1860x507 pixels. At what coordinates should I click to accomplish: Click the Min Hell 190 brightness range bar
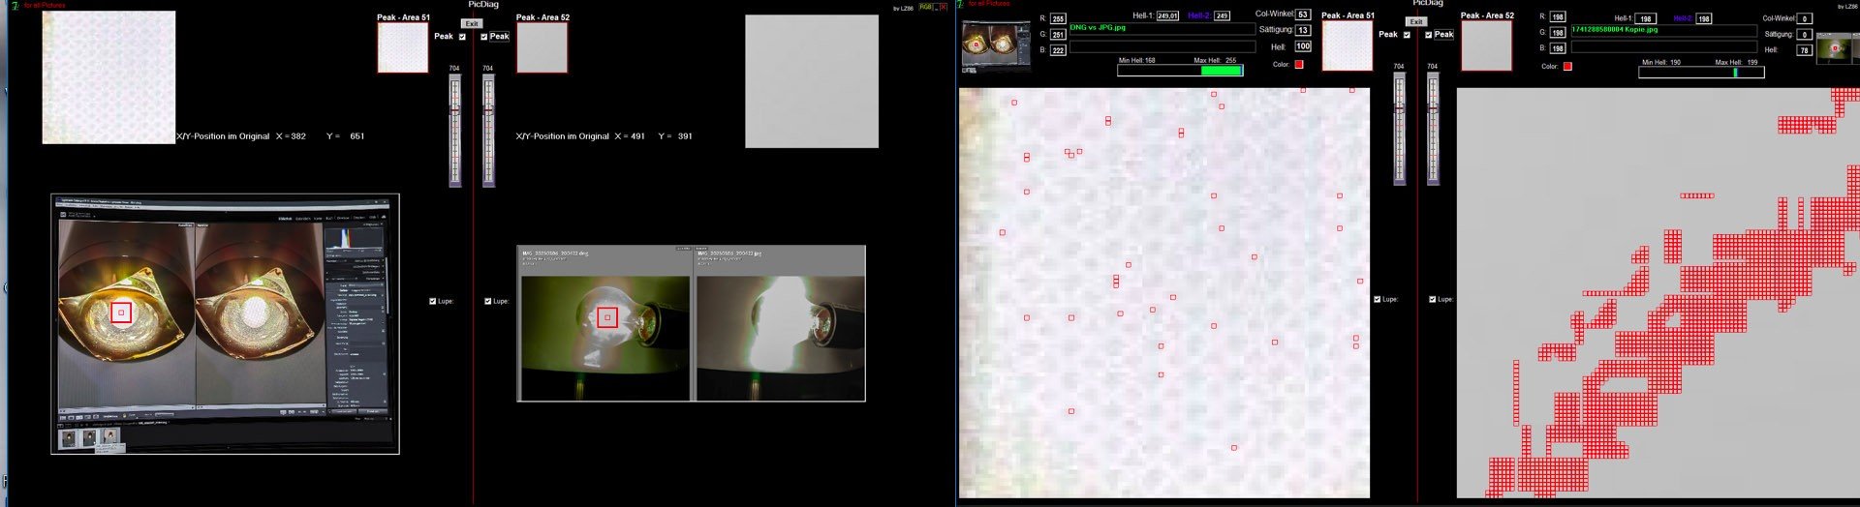click(x=1700, y=73)
